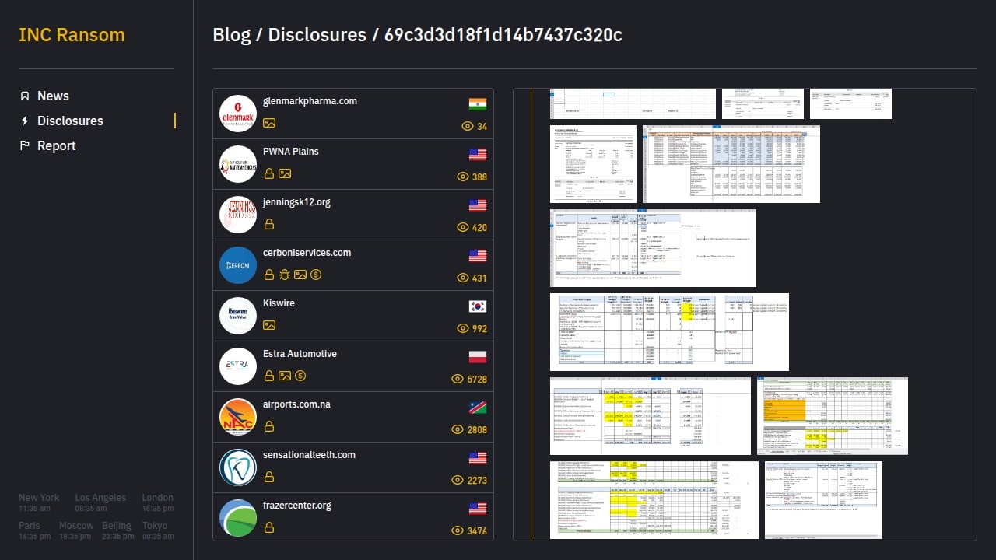Click the sensationalteeth.com tooth logo
This screenshot has height=560, width=996.
click(x=238, y=467)
